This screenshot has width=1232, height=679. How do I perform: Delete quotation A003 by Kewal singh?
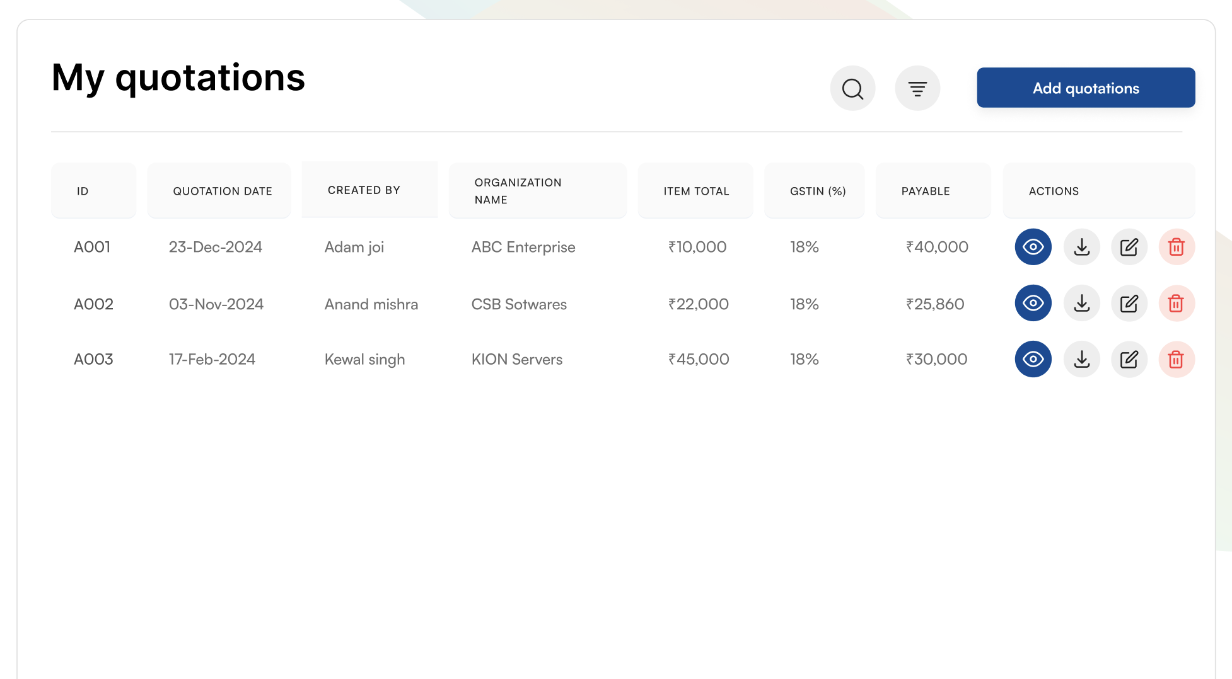click(x=1176, y=359)
